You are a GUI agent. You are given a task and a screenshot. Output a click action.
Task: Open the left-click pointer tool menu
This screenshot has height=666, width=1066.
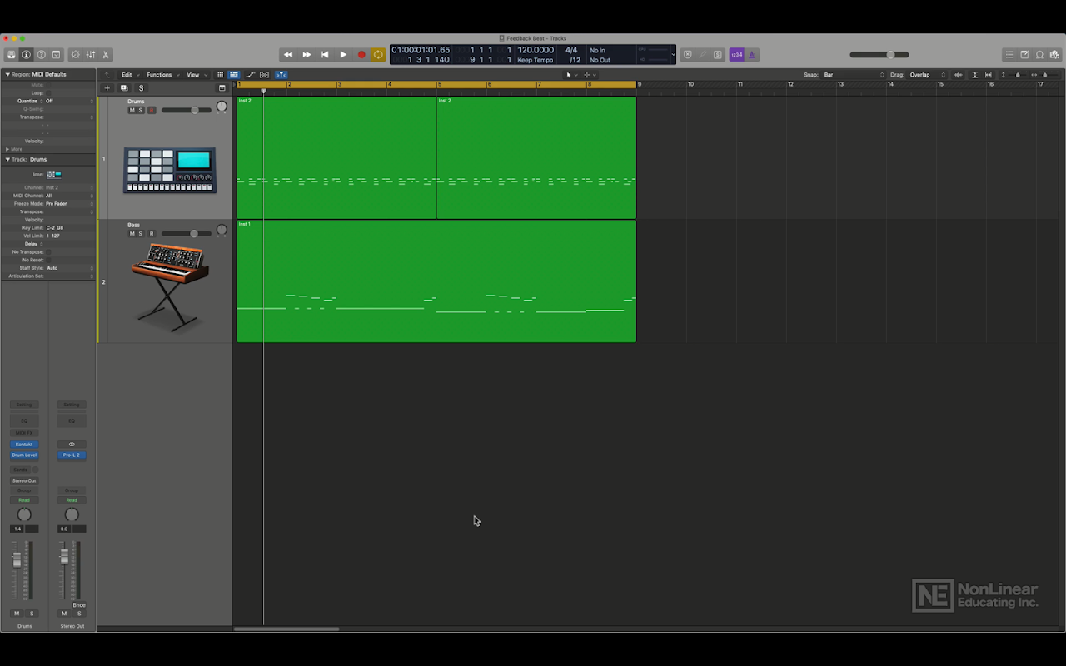pos(570,75)
